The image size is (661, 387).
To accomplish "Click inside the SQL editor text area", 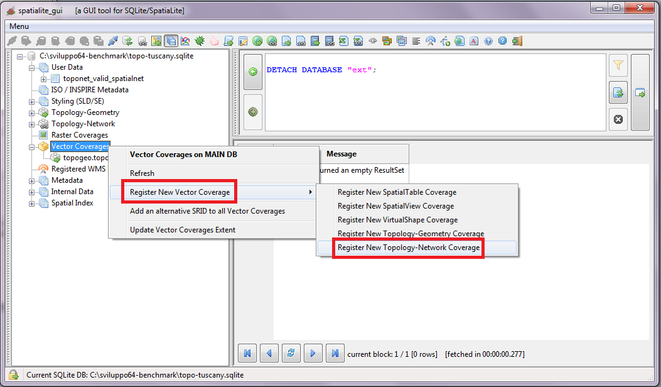I will (436, 92).
